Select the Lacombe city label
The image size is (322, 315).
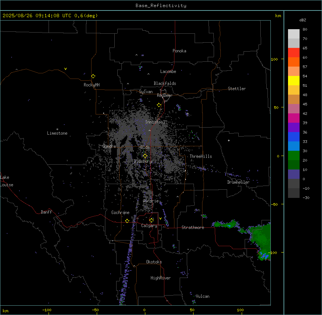point(168,71)
